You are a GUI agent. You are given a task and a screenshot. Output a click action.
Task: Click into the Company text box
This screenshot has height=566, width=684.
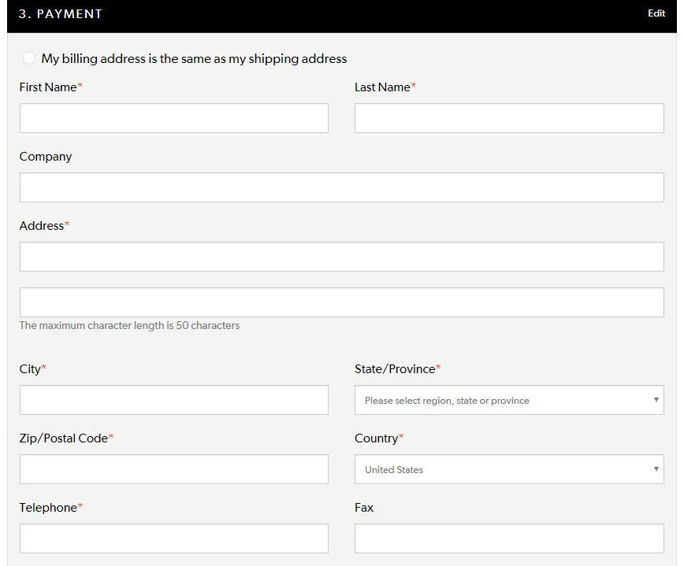pyautogui.click(x=341, y=187)
